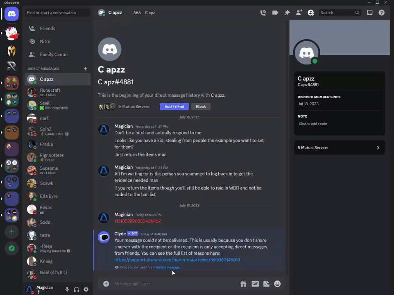Image resolution: width=394 pixels, height=295 pixels.
Task: Explore discoverable servers compass icon
Action: 11,248
